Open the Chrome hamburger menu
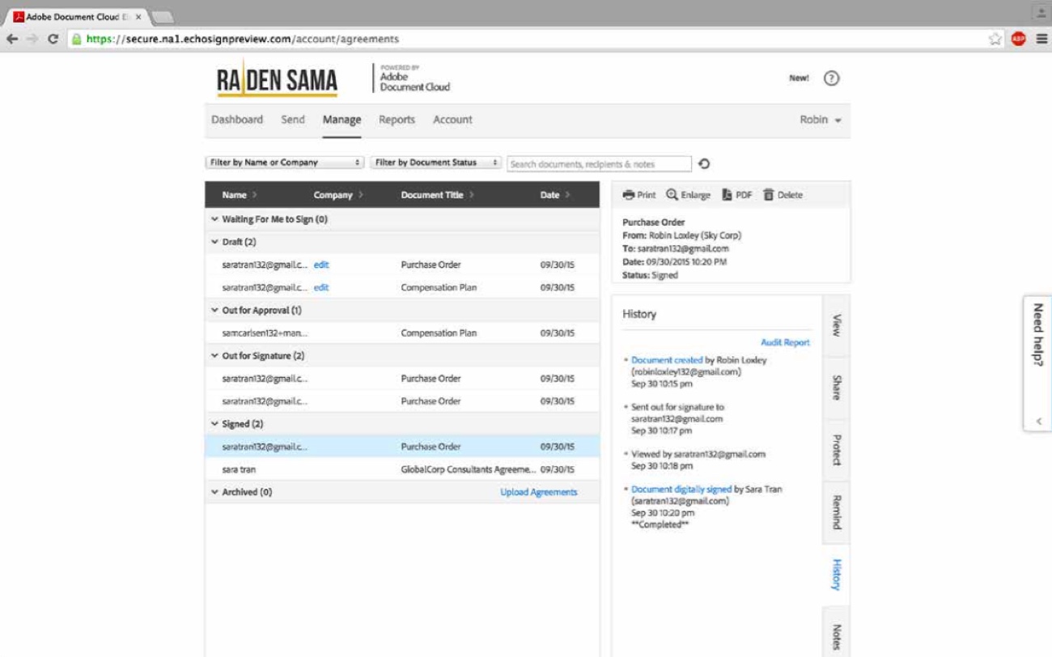This screenshot has height=657, width=1052. 1041,39
